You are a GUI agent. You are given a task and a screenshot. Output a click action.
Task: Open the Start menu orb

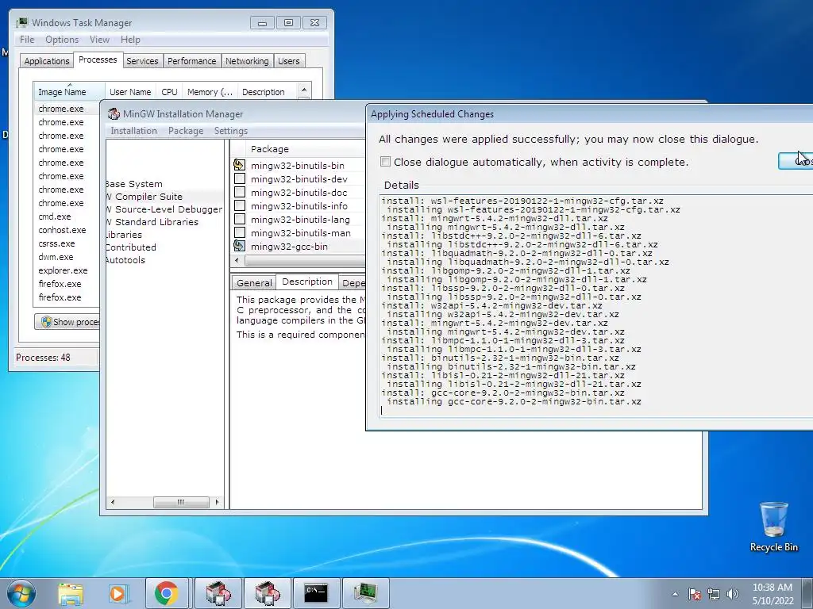(21, 593)
